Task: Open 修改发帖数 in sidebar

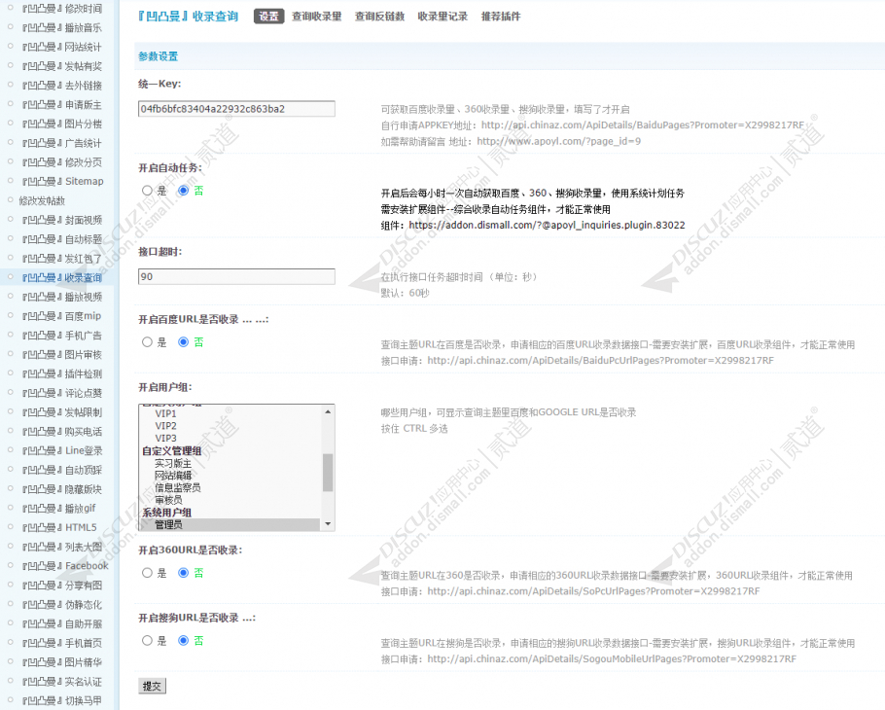Action: coord(42,200)
